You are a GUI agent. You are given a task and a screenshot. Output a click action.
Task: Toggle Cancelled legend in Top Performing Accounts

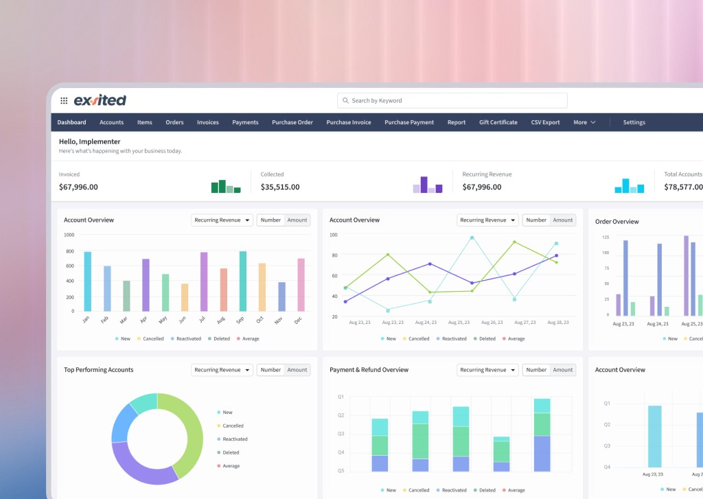[230, 426]
